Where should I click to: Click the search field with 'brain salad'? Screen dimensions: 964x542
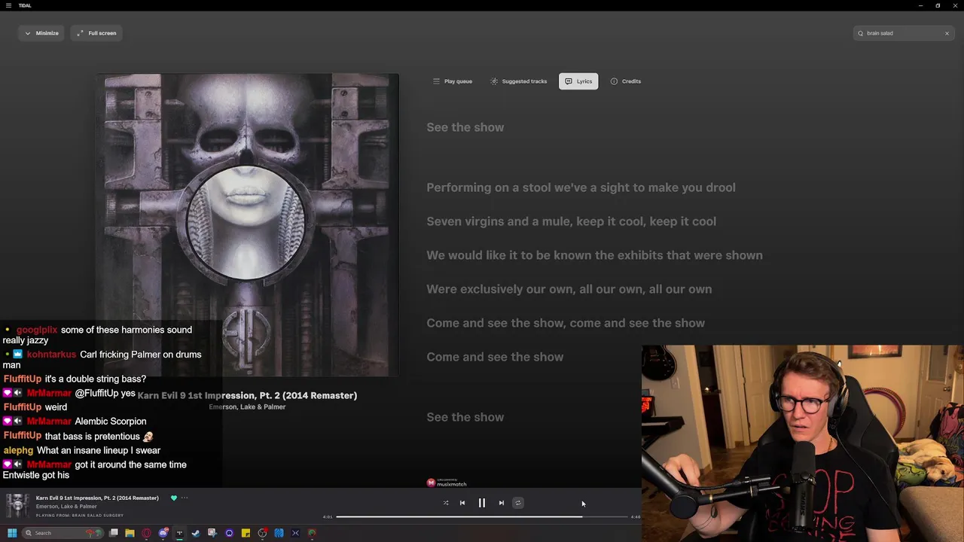click(x=902, y=33)
